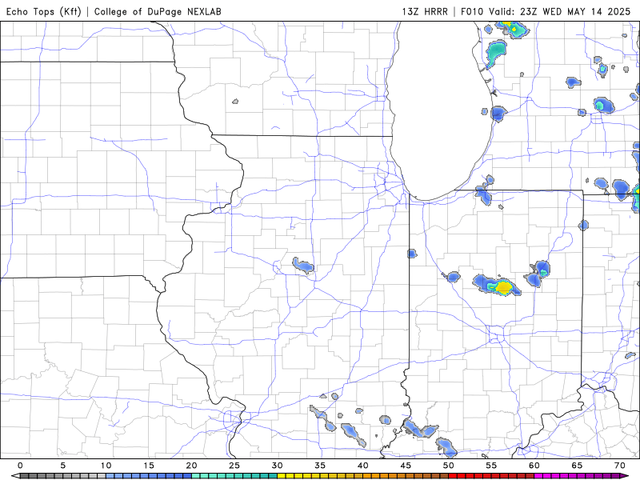The width and height of the screenshot is (640, 480).
Task: Click the "15" colorbar label
Action: (149, 466)
